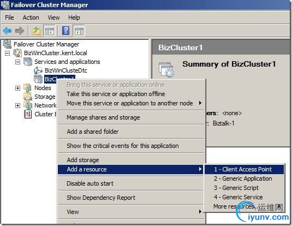
Task: Open the File menu
Action: pos(9,17)
